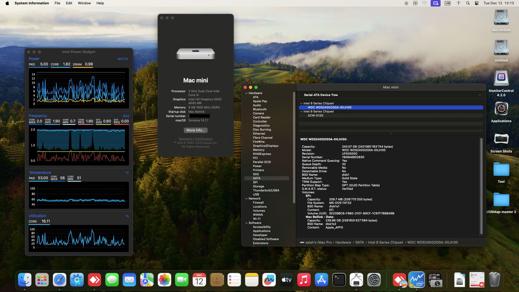Image resolution: width=519 pixels, height=292 pixels.
Task: Click the CHFR input source icon
Action: pyautogui.click(x=448, y=3)
